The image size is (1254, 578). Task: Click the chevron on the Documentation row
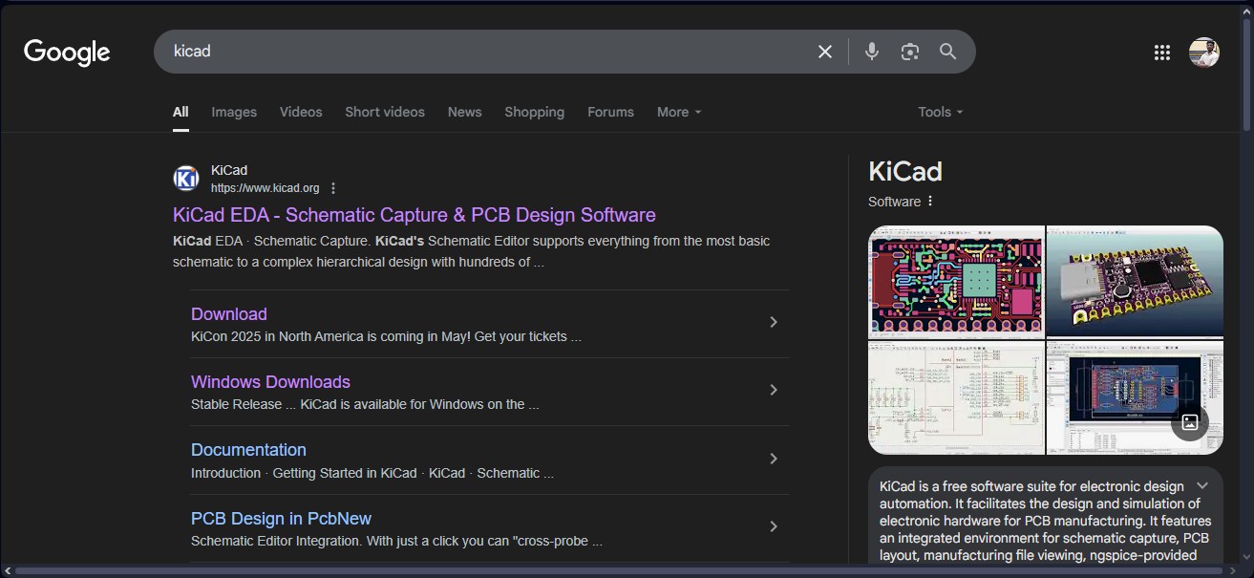click(774, 460)
